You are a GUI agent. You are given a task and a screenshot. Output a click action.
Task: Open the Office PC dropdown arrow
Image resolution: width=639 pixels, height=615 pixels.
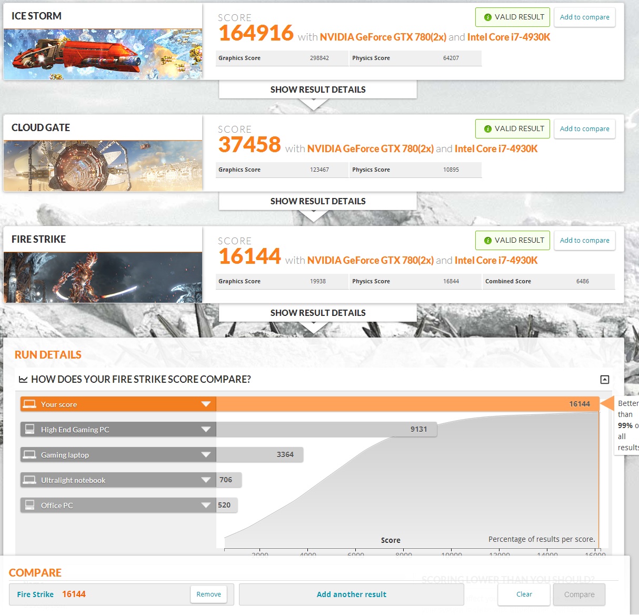206,505
